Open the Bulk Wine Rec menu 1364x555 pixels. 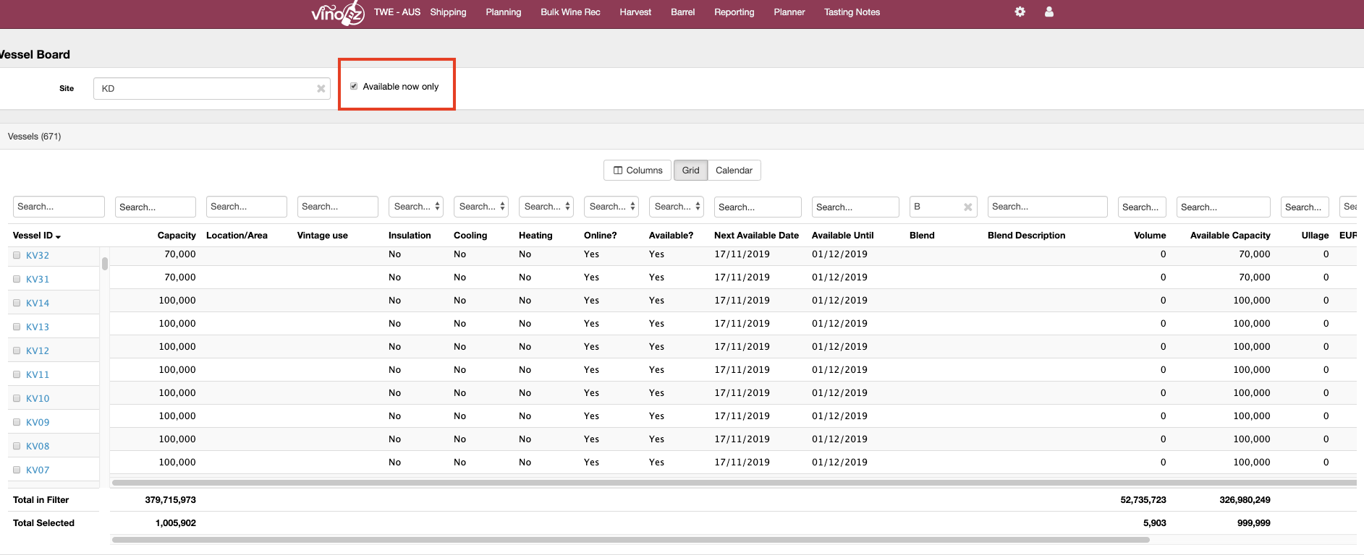pos(570,12)
